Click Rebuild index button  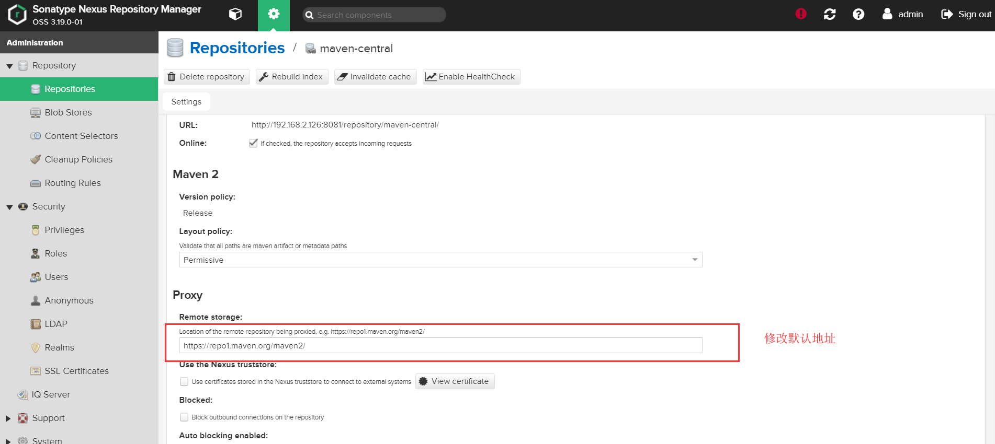pyautogui.click(x=292, y=77)
